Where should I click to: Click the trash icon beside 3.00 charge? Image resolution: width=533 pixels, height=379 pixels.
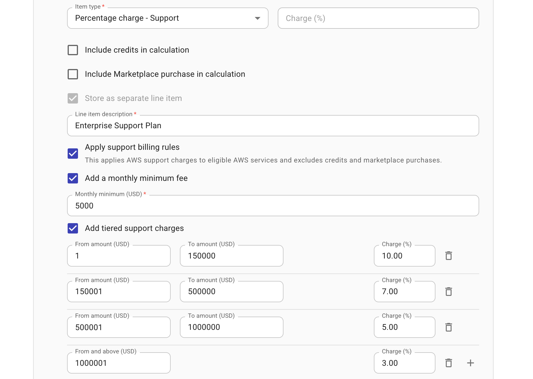coord(449,363)
